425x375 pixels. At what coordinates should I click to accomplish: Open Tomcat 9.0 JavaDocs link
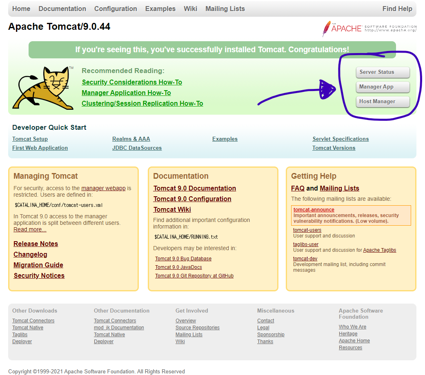click(178, 267)
